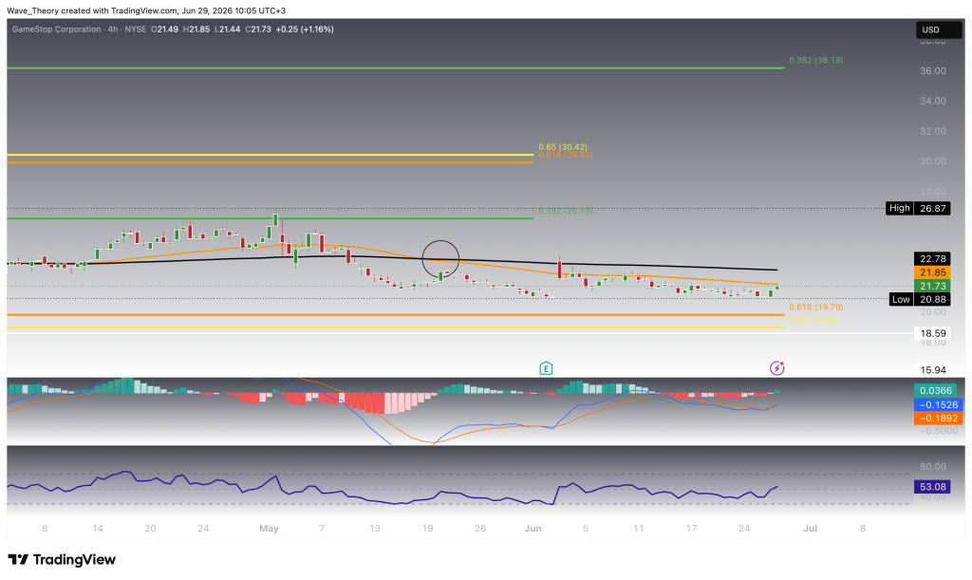Click the circled moving average crossover
This screenshot has width=972, height=580.
tap(440, 259)
